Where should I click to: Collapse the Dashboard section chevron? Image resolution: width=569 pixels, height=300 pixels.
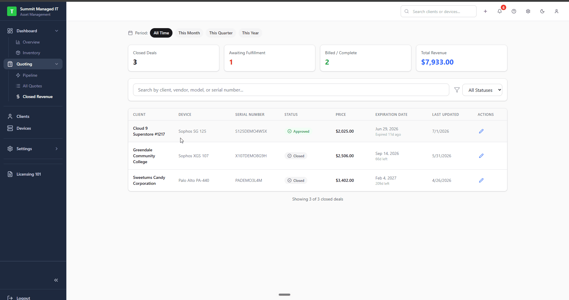(57, 31)
